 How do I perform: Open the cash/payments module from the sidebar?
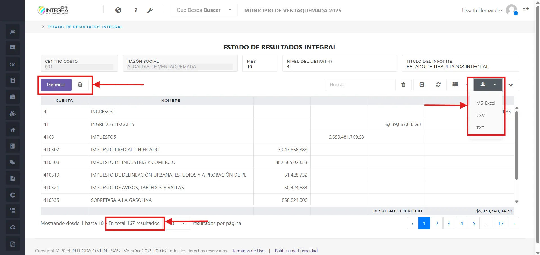click(x=12, y=64)
